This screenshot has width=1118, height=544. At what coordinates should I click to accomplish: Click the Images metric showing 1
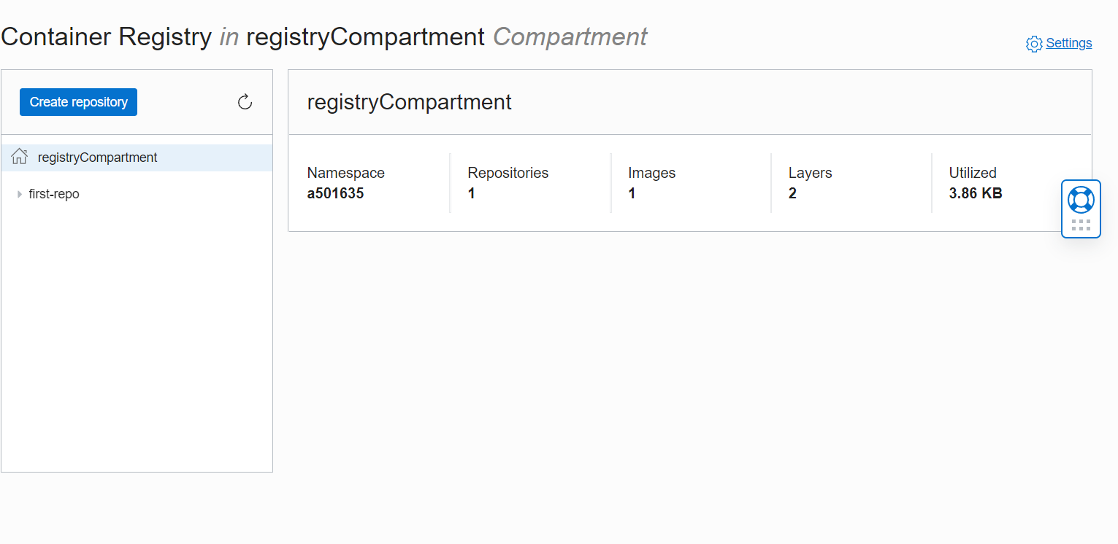tap(631, 193)
